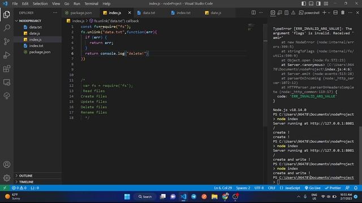Split the editor to the right

pyautogui.click(x=253, y=12)
